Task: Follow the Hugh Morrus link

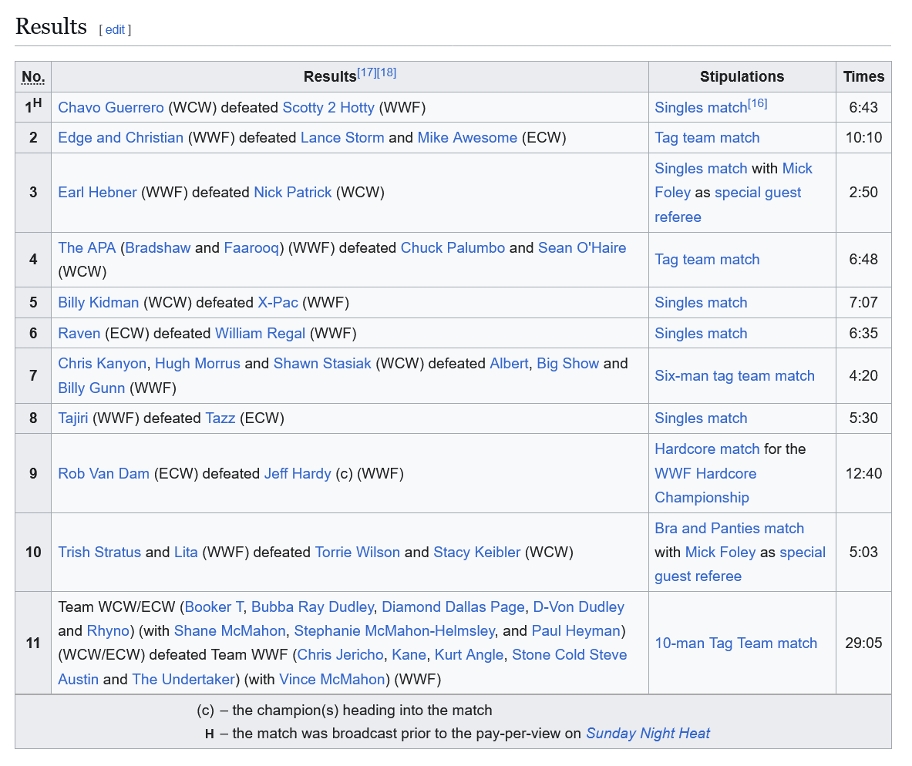Action: [x=197, y=364]
